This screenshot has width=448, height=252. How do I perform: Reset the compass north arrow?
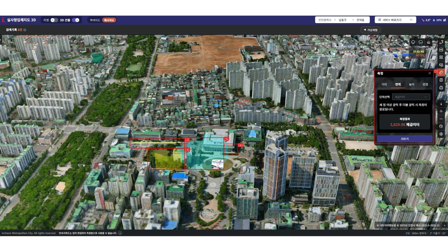point(441,104)
